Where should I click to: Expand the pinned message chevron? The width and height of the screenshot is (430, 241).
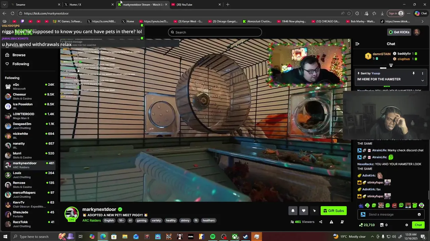point(422,80)
